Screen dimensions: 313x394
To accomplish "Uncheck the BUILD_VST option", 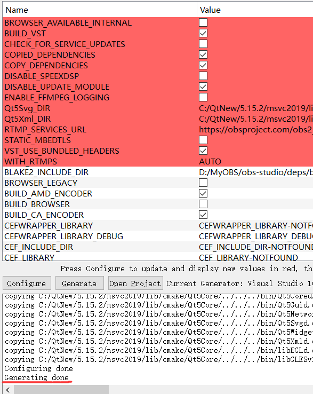I will [x=203, y=33].
